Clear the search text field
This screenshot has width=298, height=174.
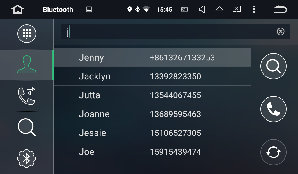click(281, 32)
